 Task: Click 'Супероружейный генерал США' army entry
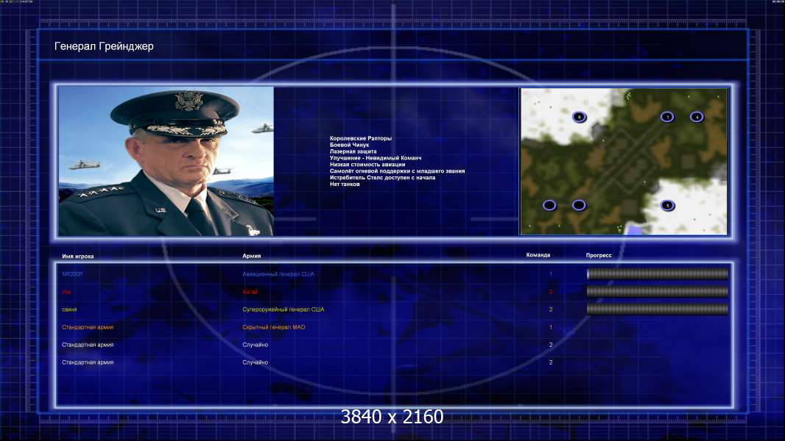pyautogui.click(x=284, y=309)
